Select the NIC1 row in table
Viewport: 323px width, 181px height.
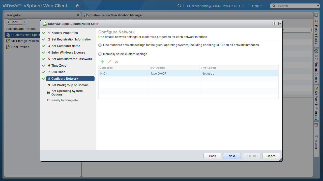tap(124, 74)
